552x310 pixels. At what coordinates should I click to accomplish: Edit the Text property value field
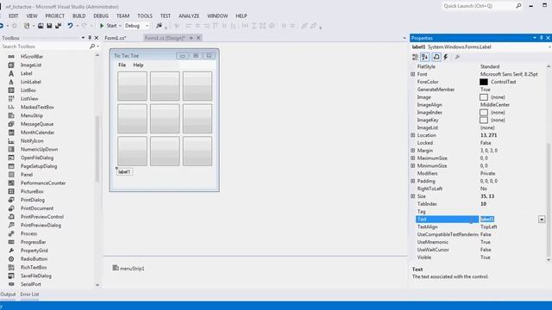point(508,220)
